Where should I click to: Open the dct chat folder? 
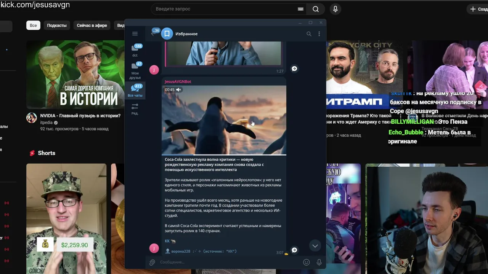[x=135, y=50]
